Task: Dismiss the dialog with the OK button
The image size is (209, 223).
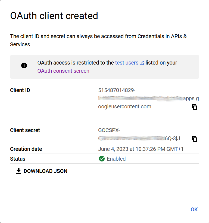Action: [194, 209]
